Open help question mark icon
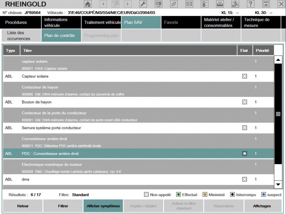286x214 pixels. point(251,4)
